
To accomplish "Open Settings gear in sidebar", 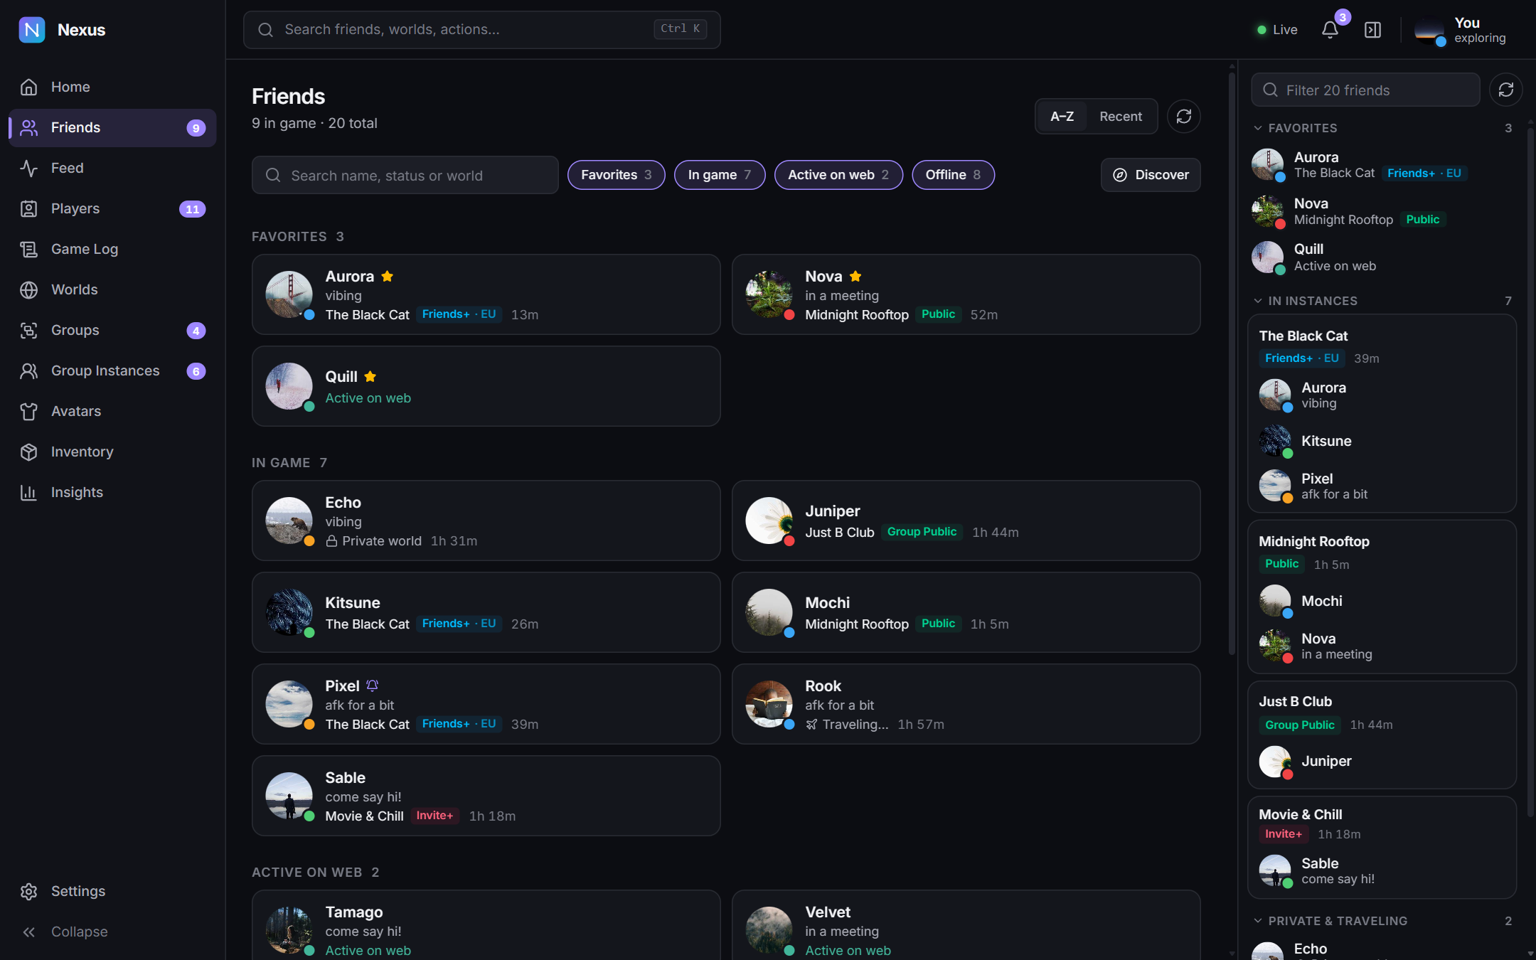I will (28, 891).
